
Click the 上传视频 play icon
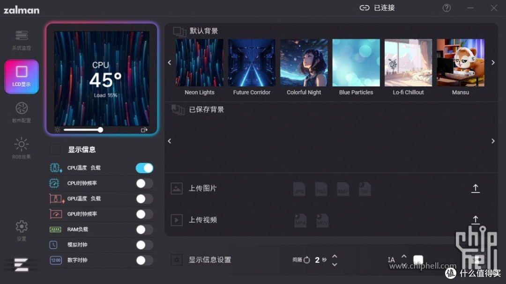(177, 220)
